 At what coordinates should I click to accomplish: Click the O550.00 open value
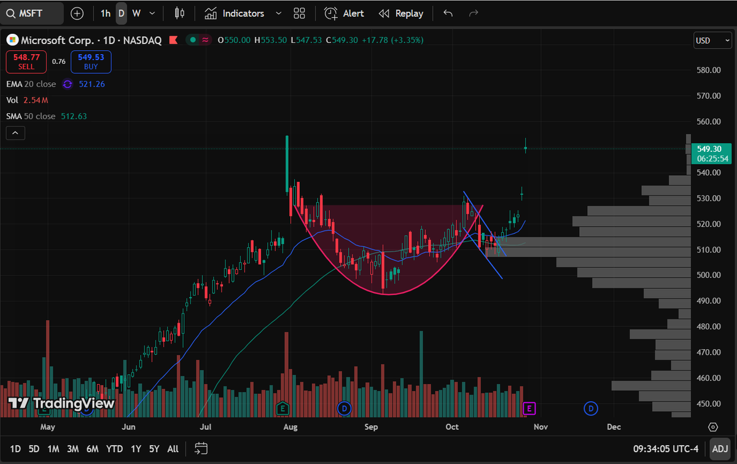click(x=234, y=40)
